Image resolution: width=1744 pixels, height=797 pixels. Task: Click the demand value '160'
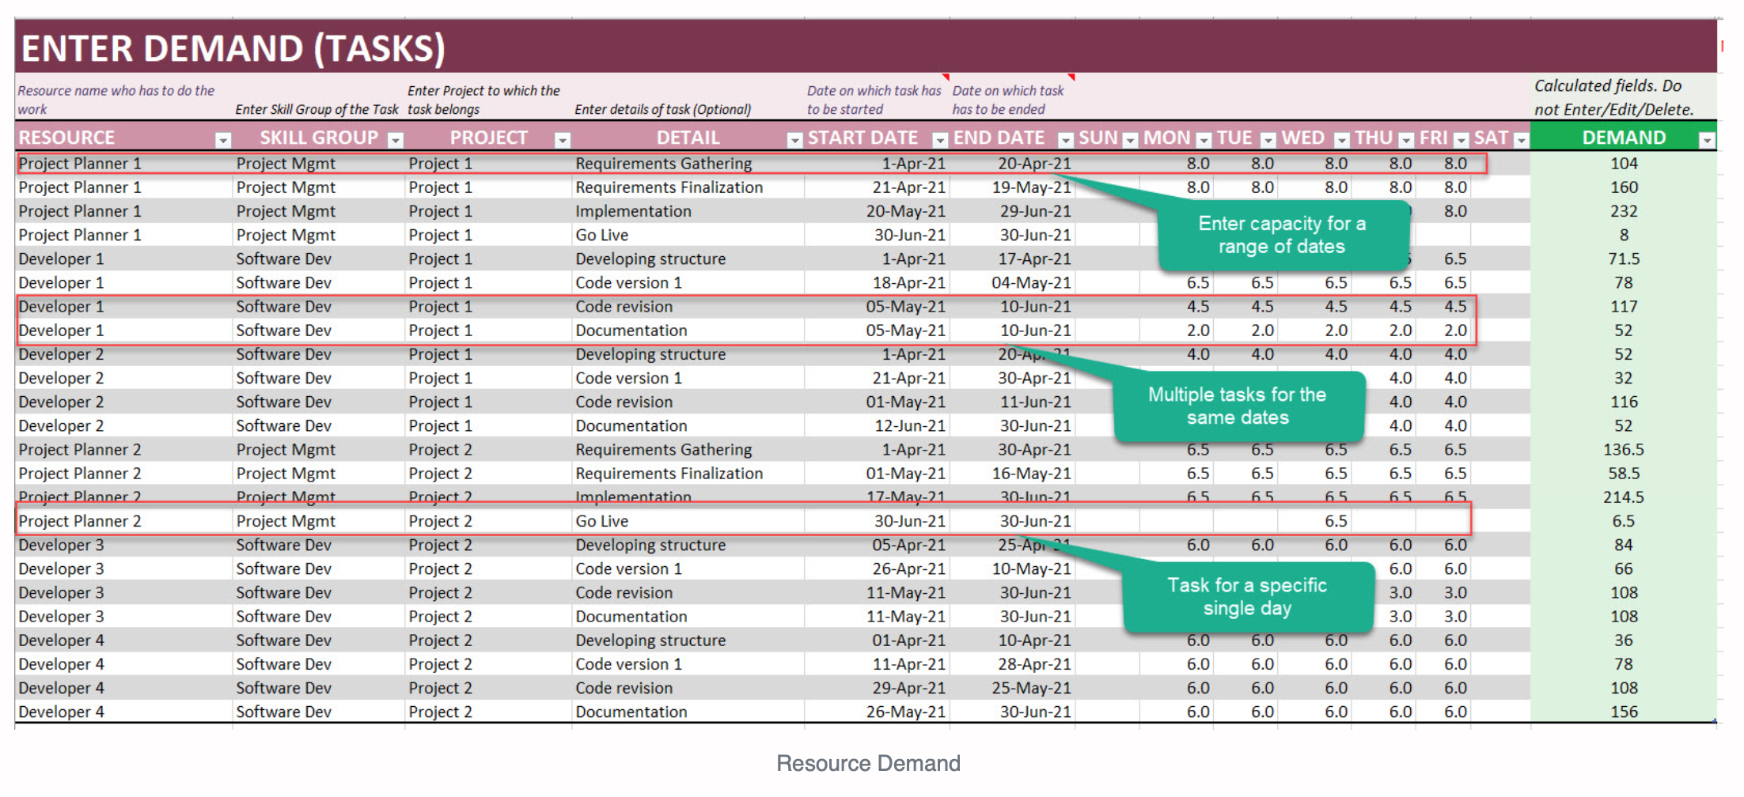[1624, 187]
